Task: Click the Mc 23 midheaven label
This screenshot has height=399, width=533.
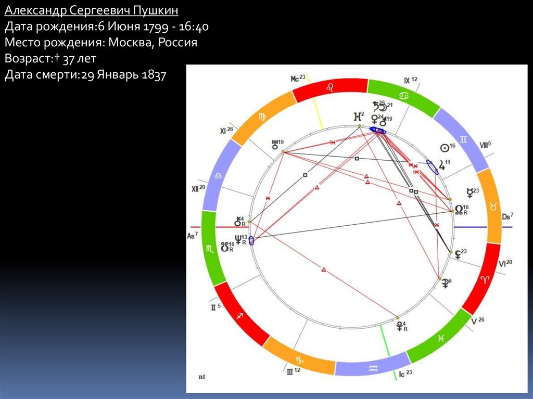Action: coord(298,78)
